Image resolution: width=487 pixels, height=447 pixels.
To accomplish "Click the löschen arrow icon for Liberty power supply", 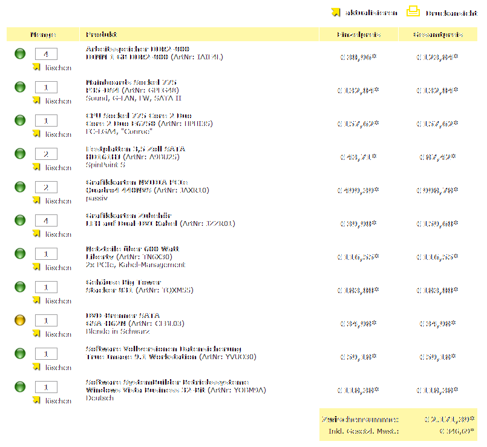I will tap(36, 267).
